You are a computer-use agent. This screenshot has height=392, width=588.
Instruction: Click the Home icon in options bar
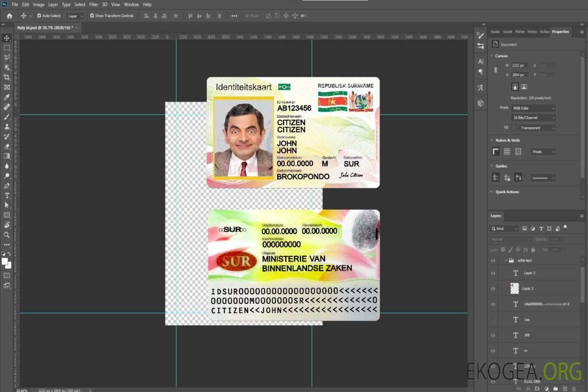click(9, 16)
